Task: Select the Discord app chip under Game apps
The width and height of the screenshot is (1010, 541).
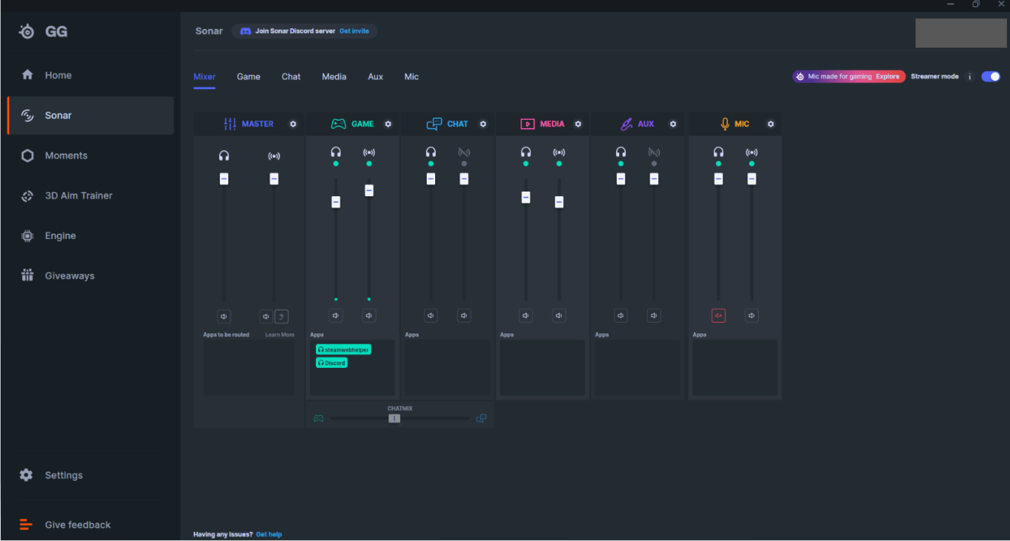Action: click(331, 362)
